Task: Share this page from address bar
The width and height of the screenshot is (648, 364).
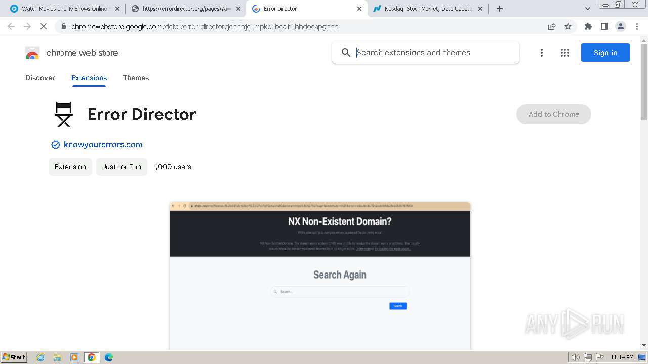Action: pos(552,27)
